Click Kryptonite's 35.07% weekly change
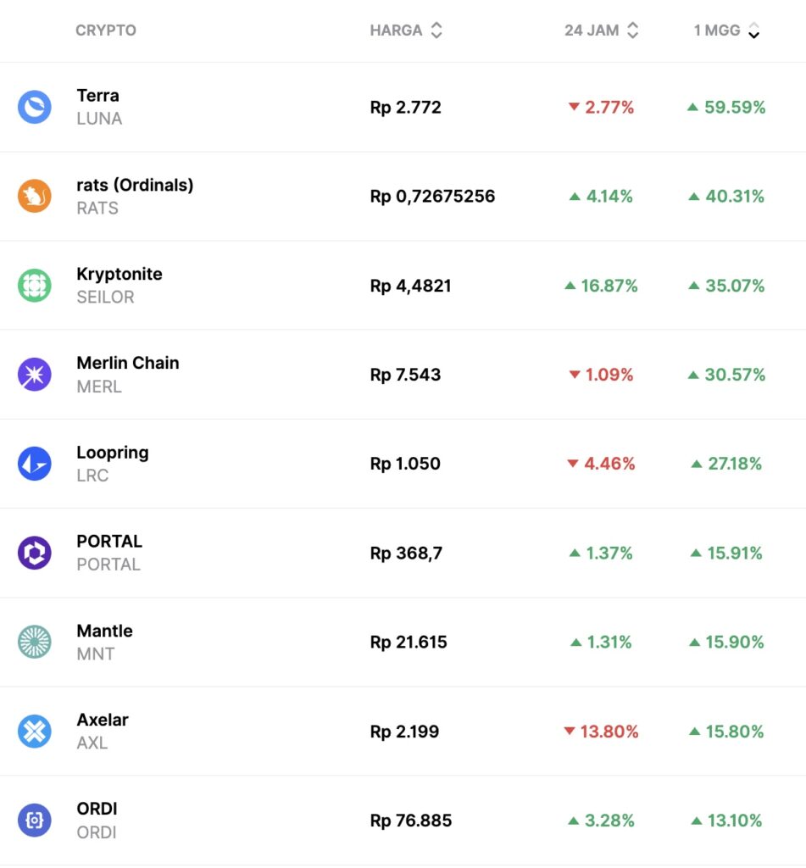 click(x=726, y=286)
